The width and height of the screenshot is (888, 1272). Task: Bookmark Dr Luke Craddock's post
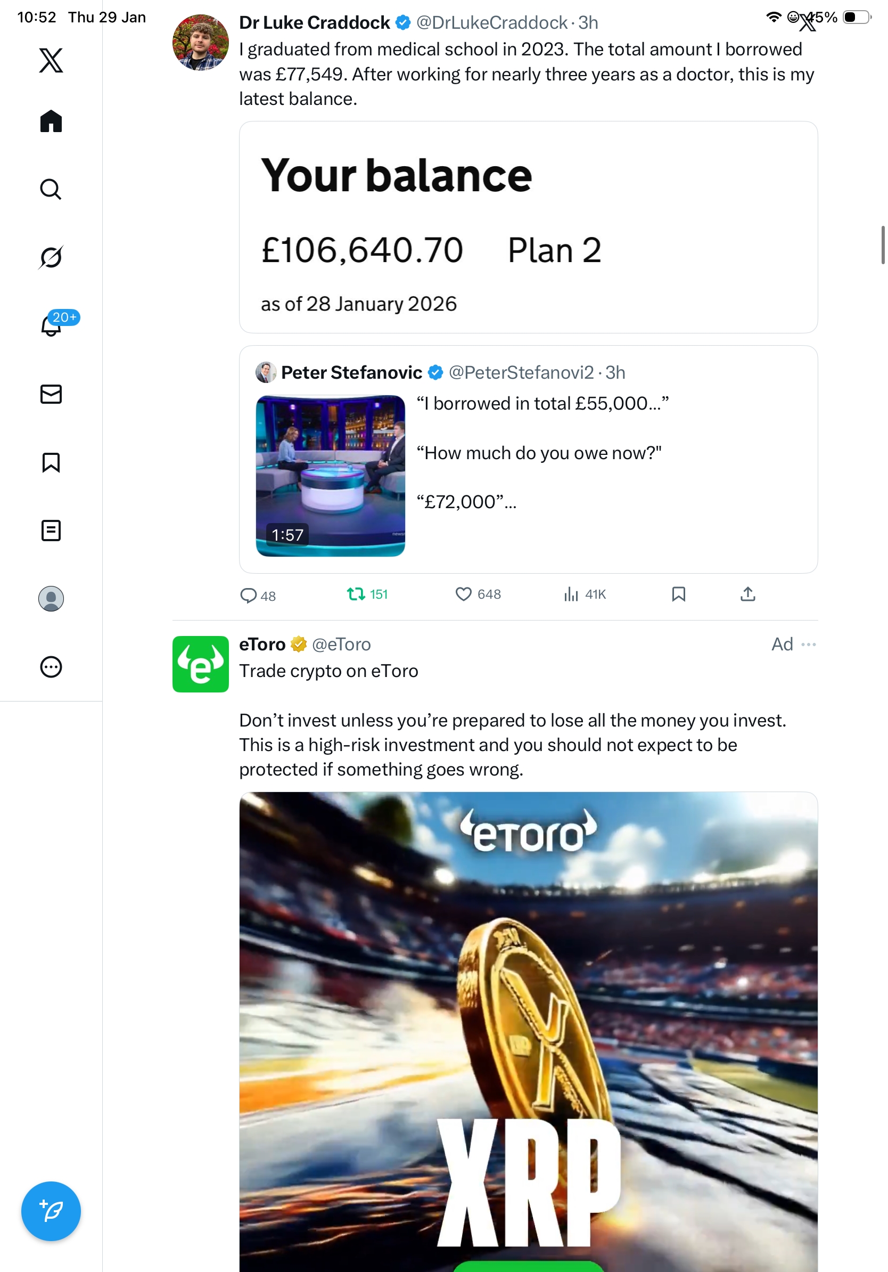click(678, 594)
